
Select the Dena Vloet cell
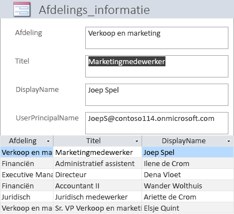(188, 174)
